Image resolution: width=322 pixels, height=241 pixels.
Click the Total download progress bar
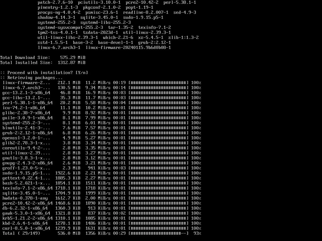click(x=158, y=233)
